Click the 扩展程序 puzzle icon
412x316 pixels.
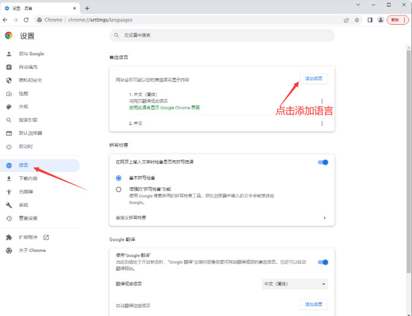click(9, 238)
